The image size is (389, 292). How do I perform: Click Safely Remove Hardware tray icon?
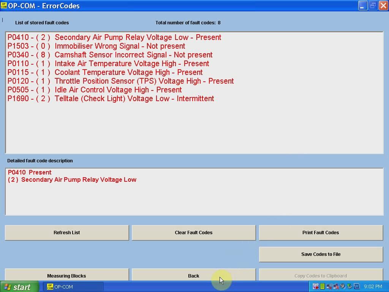[350, 287]
